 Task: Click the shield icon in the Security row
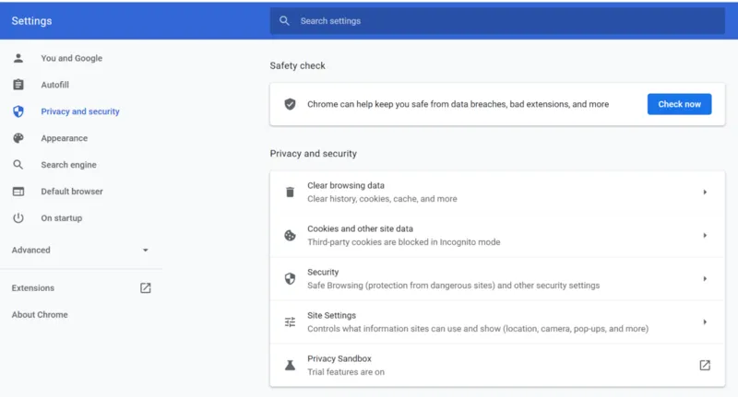[290, 278]
